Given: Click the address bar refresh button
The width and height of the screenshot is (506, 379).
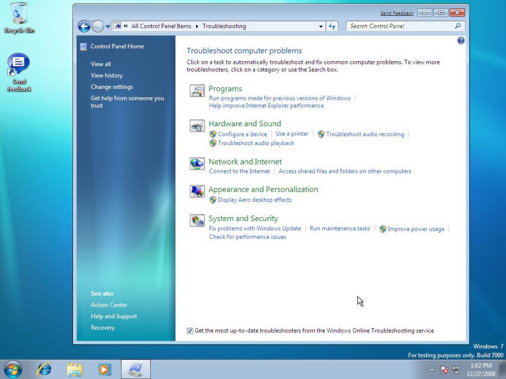Looking at the screenshot, I should point(332,26).
